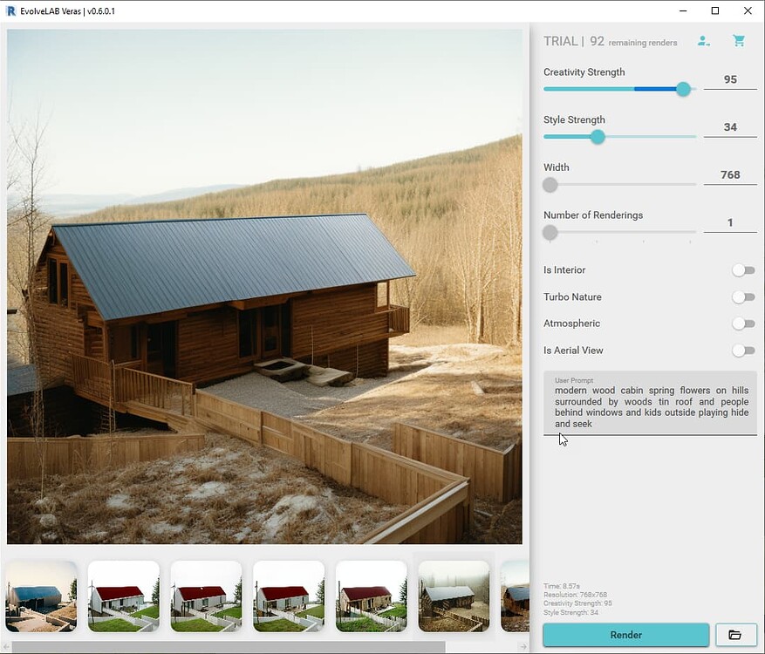Select the Width slider handle

coord(550,185)
